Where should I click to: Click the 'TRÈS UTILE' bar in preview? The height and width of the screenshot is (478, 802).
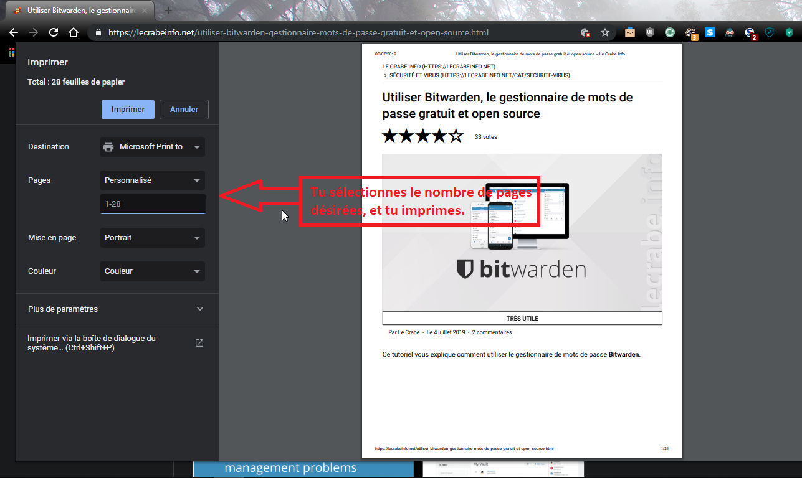pyautogui.click(x=522, y=318)
